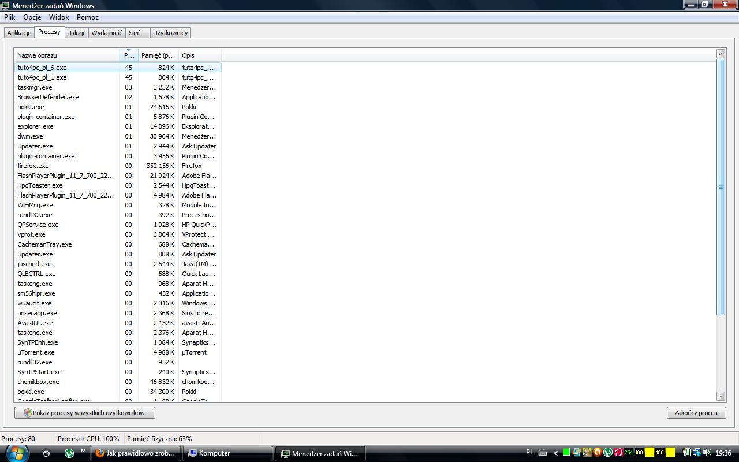739x462 pixels.
Task: Click the red tray icon beside uTorrent
Action: (618, 453)
